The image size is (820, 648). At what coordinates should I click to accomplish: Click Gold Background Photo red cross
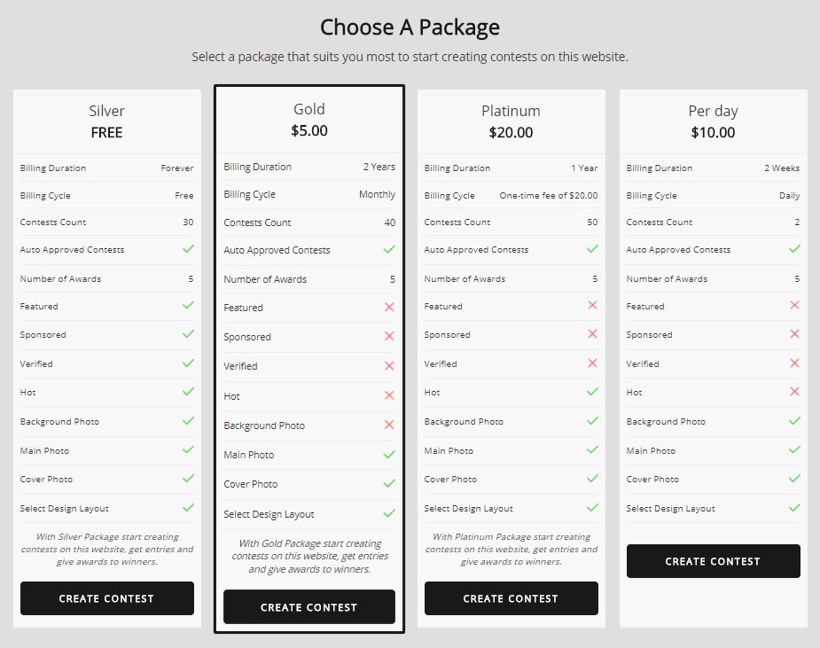pos(389,425)
